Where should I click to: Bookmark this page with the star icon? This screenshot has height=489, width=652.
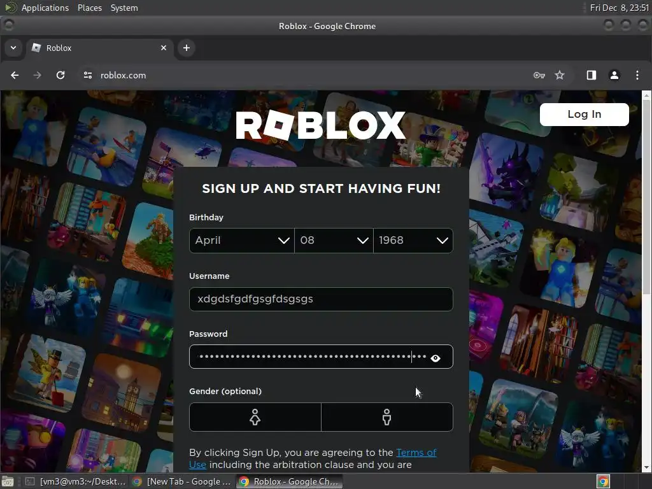pos(560,75)
